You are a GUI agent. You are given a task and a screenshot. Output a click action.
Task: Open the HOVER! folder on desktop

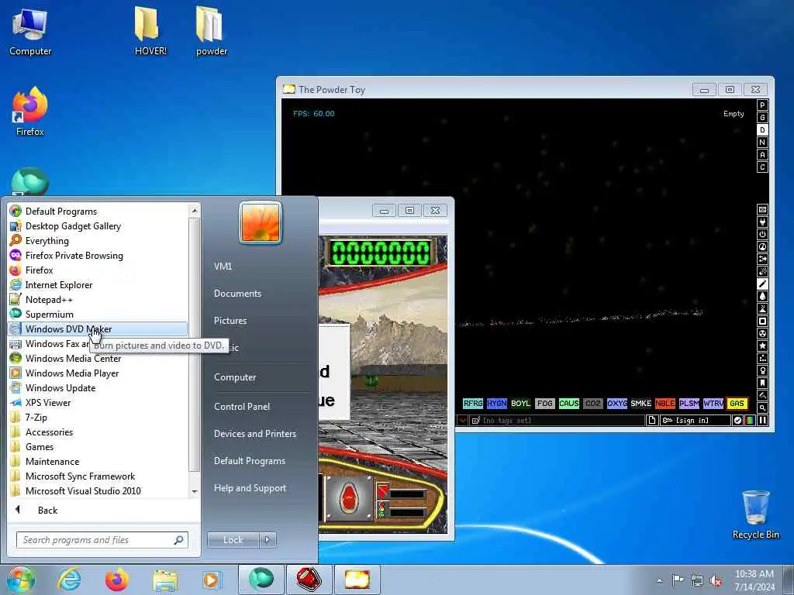pyautogui.click(x=150, y=30)
